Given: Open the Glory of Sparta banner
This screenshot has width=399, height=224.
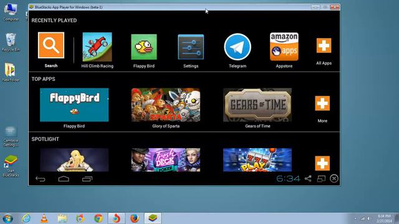Looking at the screenshot, I should coord(166,105).
